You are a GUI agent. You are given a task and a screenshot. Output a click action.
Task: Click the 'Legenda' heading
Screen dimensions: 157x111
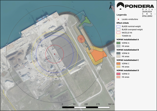[x=121, y=15]
